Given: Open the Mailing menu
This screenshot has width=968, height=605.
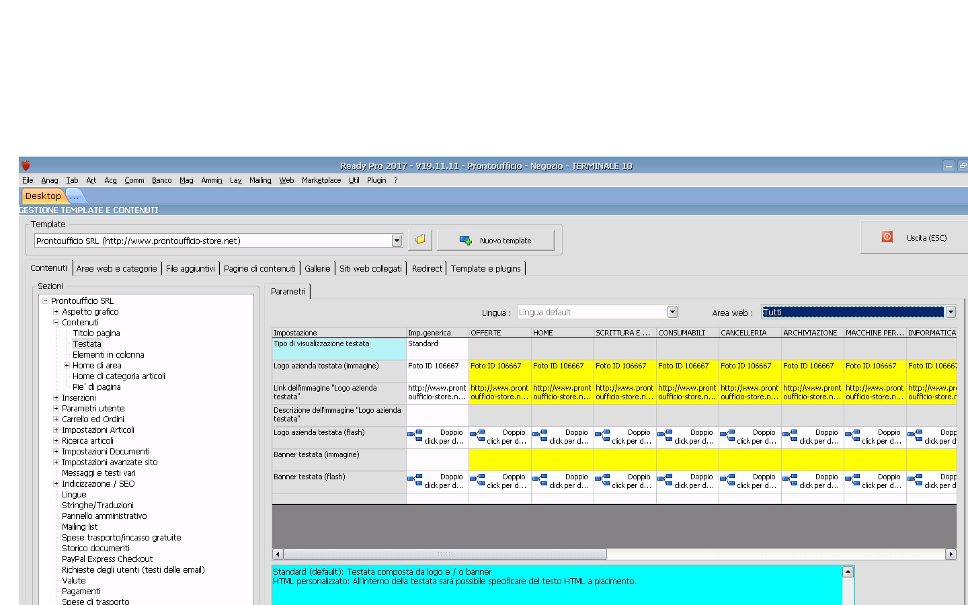Looking at the screenshot, I should [x=260, y=180].
